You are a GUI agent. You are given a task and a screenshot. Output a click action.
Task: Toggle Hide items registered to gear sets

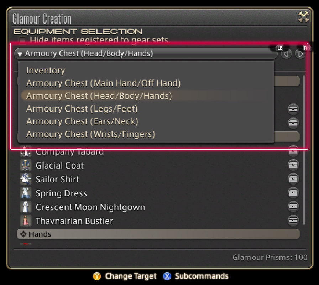(22, 40)
